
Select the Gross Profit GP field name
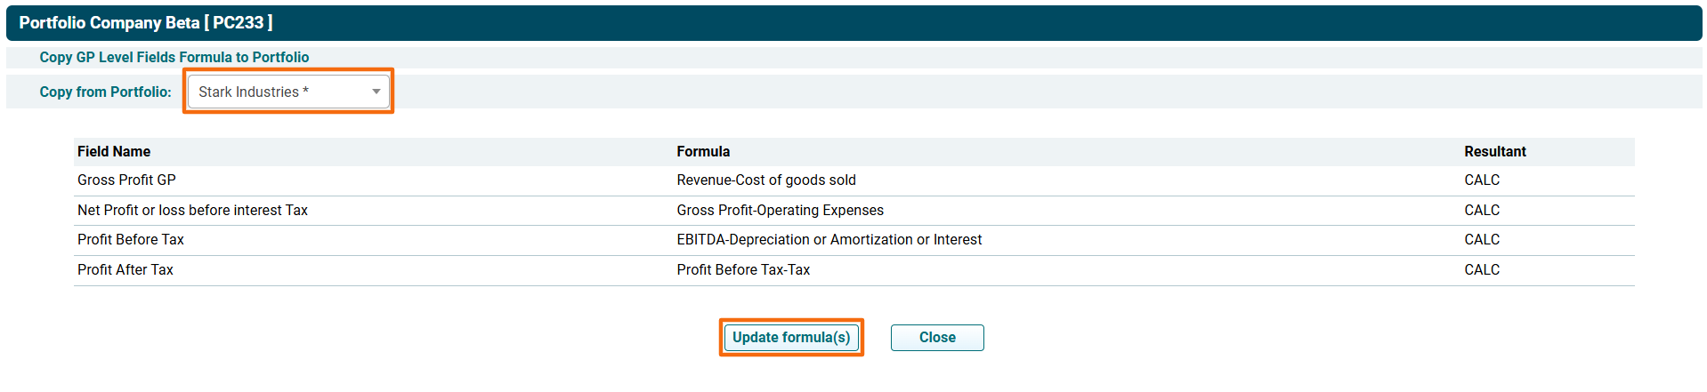126,180
